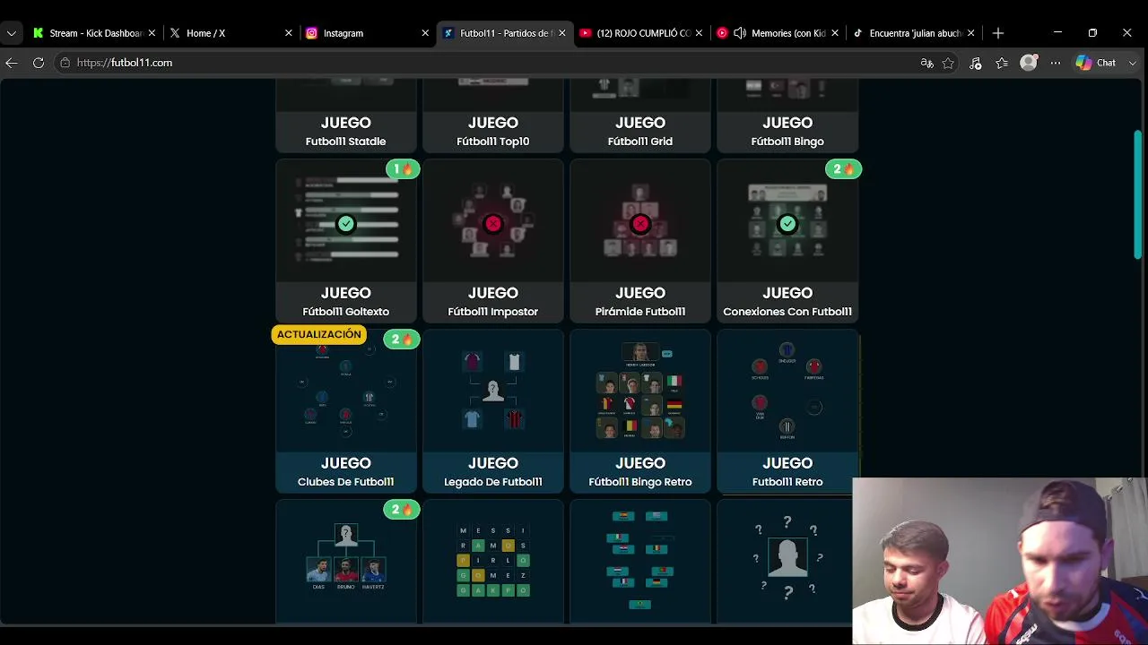Open the media control music icon
The height and width of the screenshot is (645, 1148).
coord(976,63)
